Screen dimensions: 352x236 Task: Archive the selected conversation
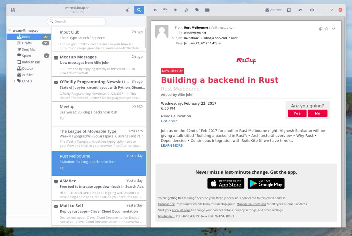coord(273,10)
